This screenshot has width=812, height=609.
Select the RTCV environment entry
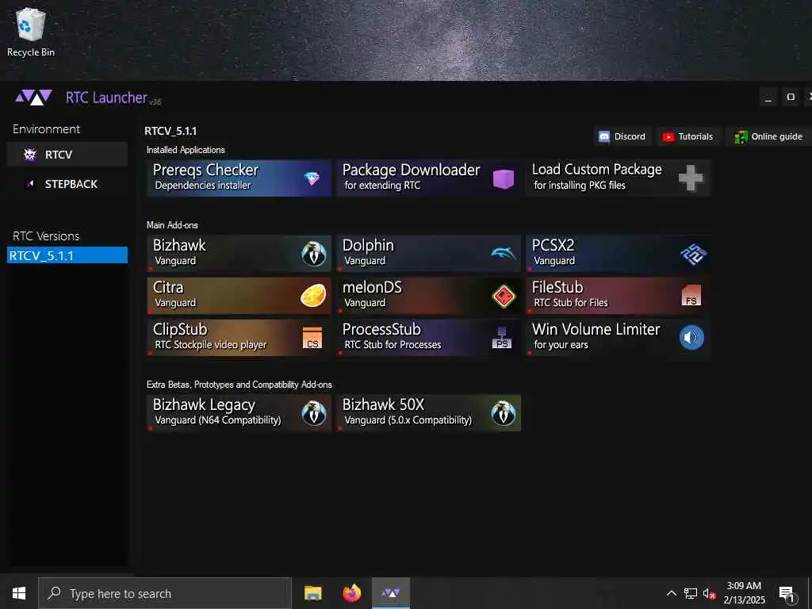click(67, 155)
